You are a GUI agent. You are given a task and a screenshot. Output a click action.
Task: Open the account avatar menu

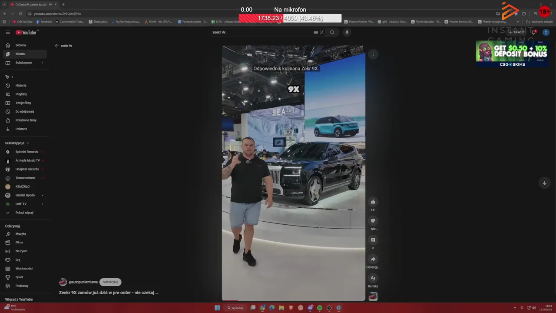pyautogui.click(x=546, y=32)
